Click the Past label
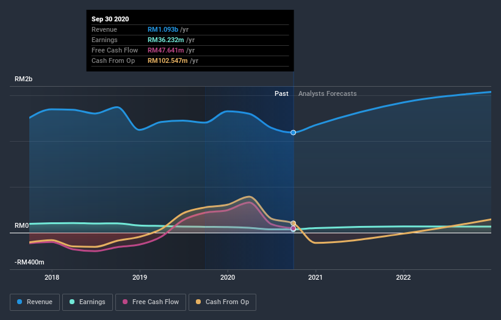The width and height of the screenshot is (501, 320). pos(281,93)
